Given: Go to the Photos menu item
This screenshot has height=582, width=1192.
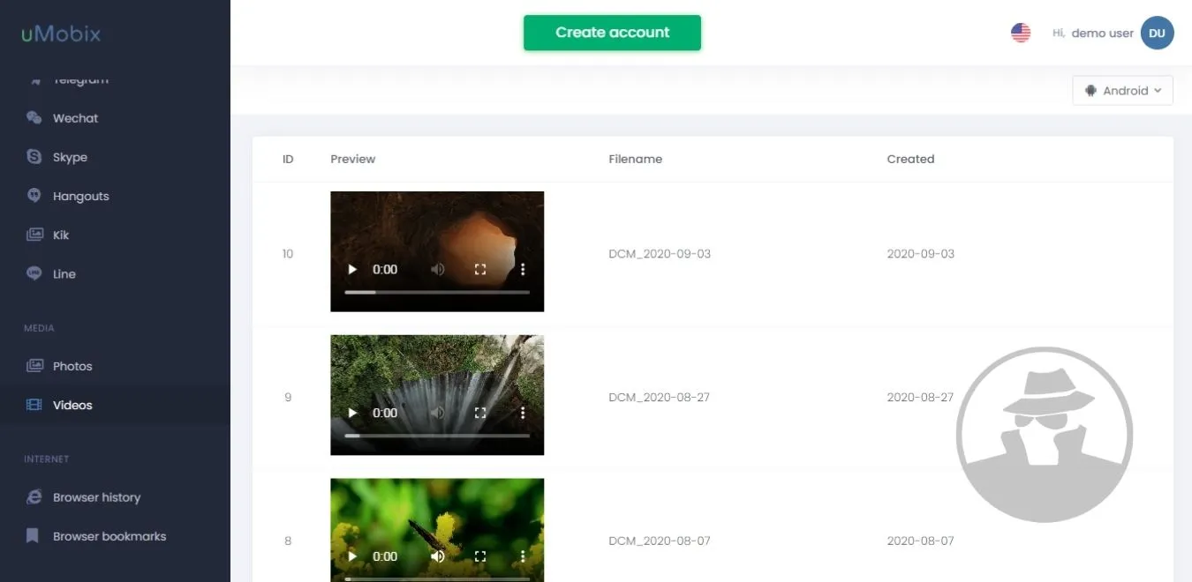Looking at the screenshot, I should (115, 366).
